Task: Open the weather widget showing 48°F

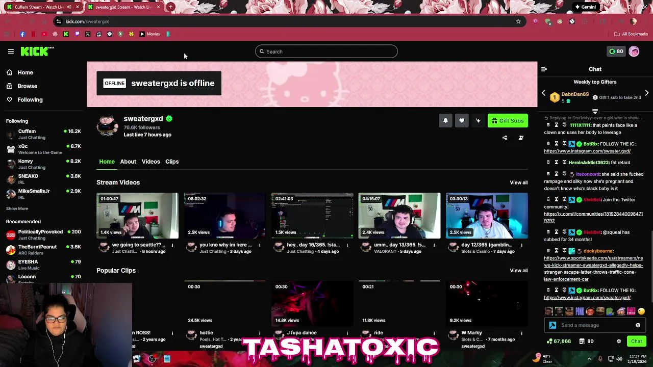Action: coord(543,359)
